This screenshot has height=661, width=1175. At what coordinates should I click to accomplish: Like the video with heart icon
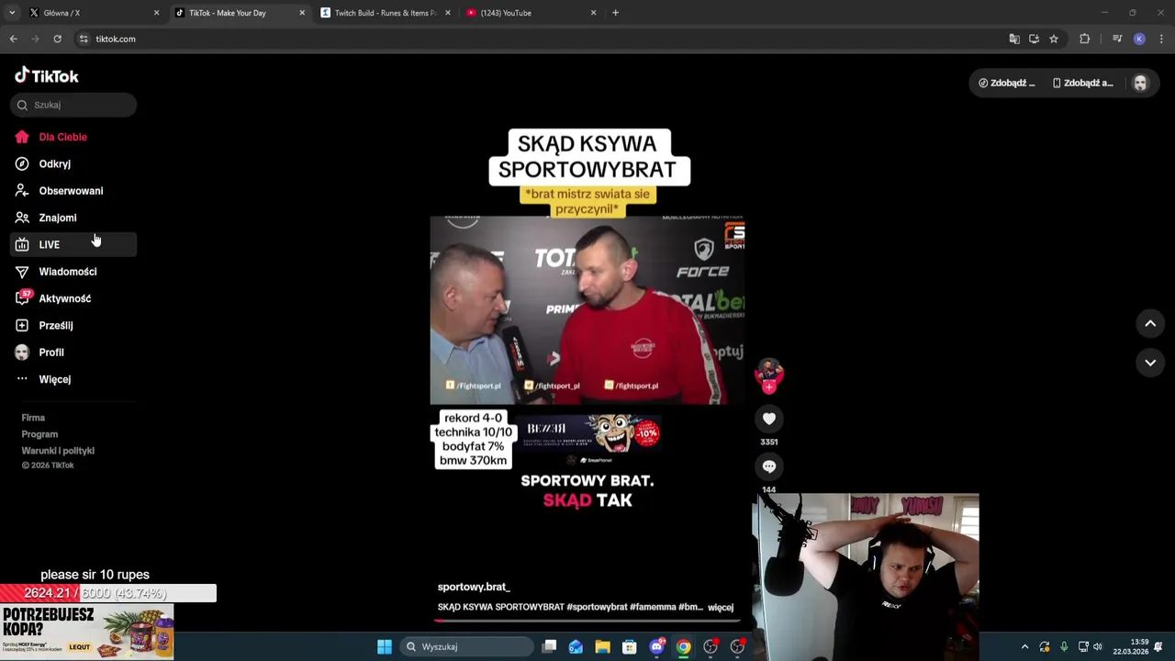769,419
